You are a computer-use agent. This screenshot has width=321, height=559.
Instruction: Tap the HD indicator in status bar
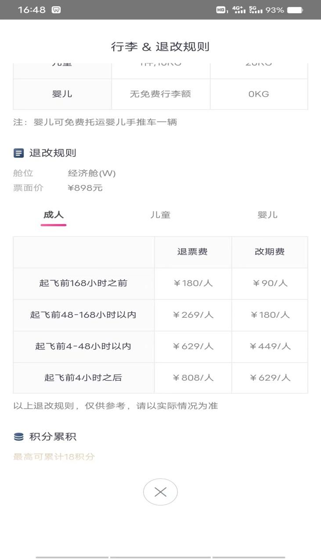pyautogui.click(x=221, y=10)
